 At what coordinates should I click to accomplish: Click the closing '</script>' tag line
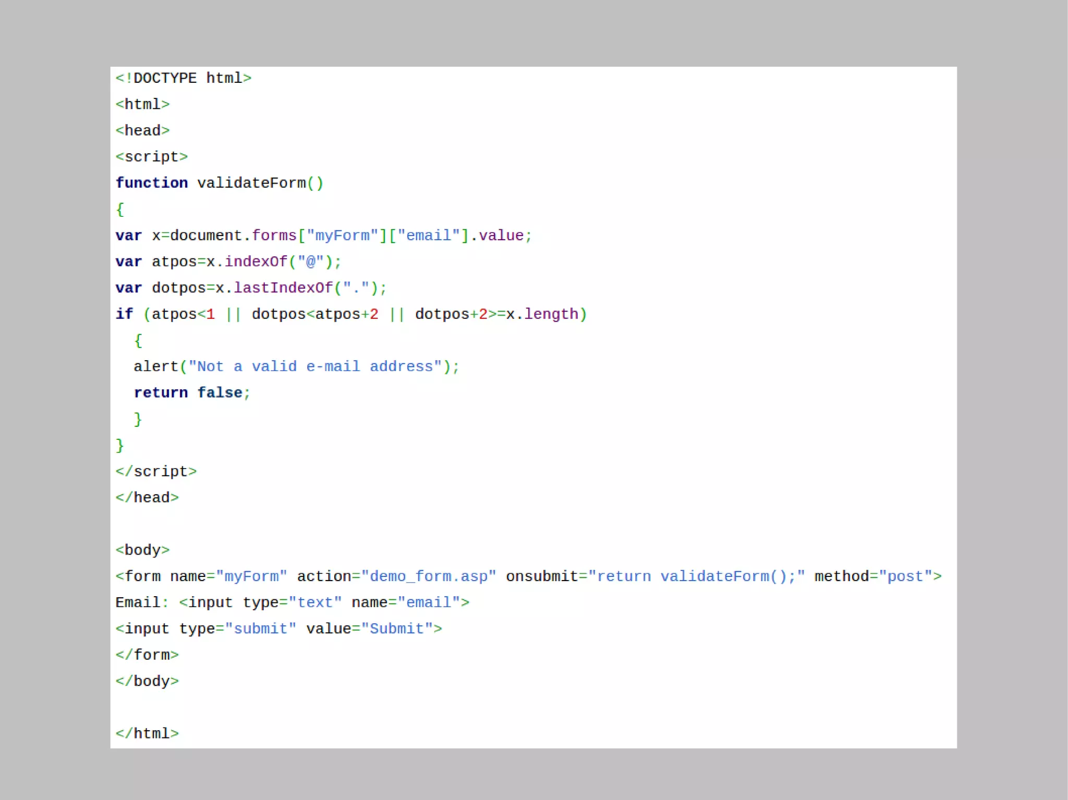click(x=156, y=471)
